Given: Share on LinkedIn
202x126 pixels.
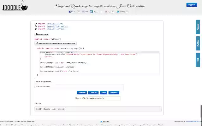Looking at the screenshot, I should [94, 12].
